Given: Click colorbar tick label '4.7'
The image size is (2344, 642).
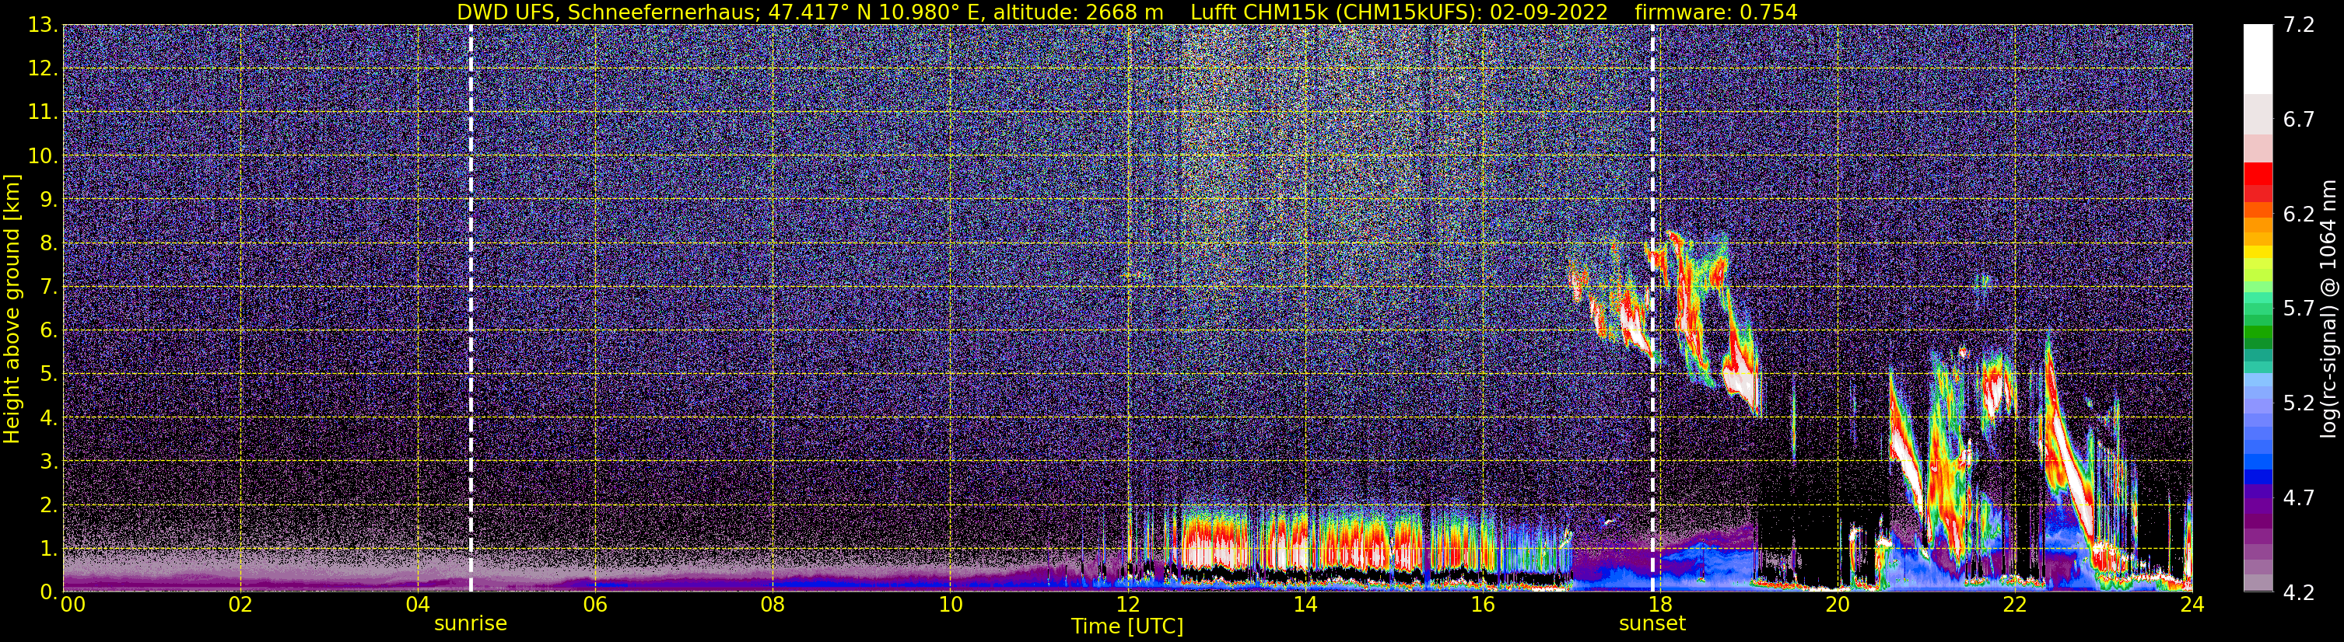Looking at the screenshot, I should pos(2299,498).
